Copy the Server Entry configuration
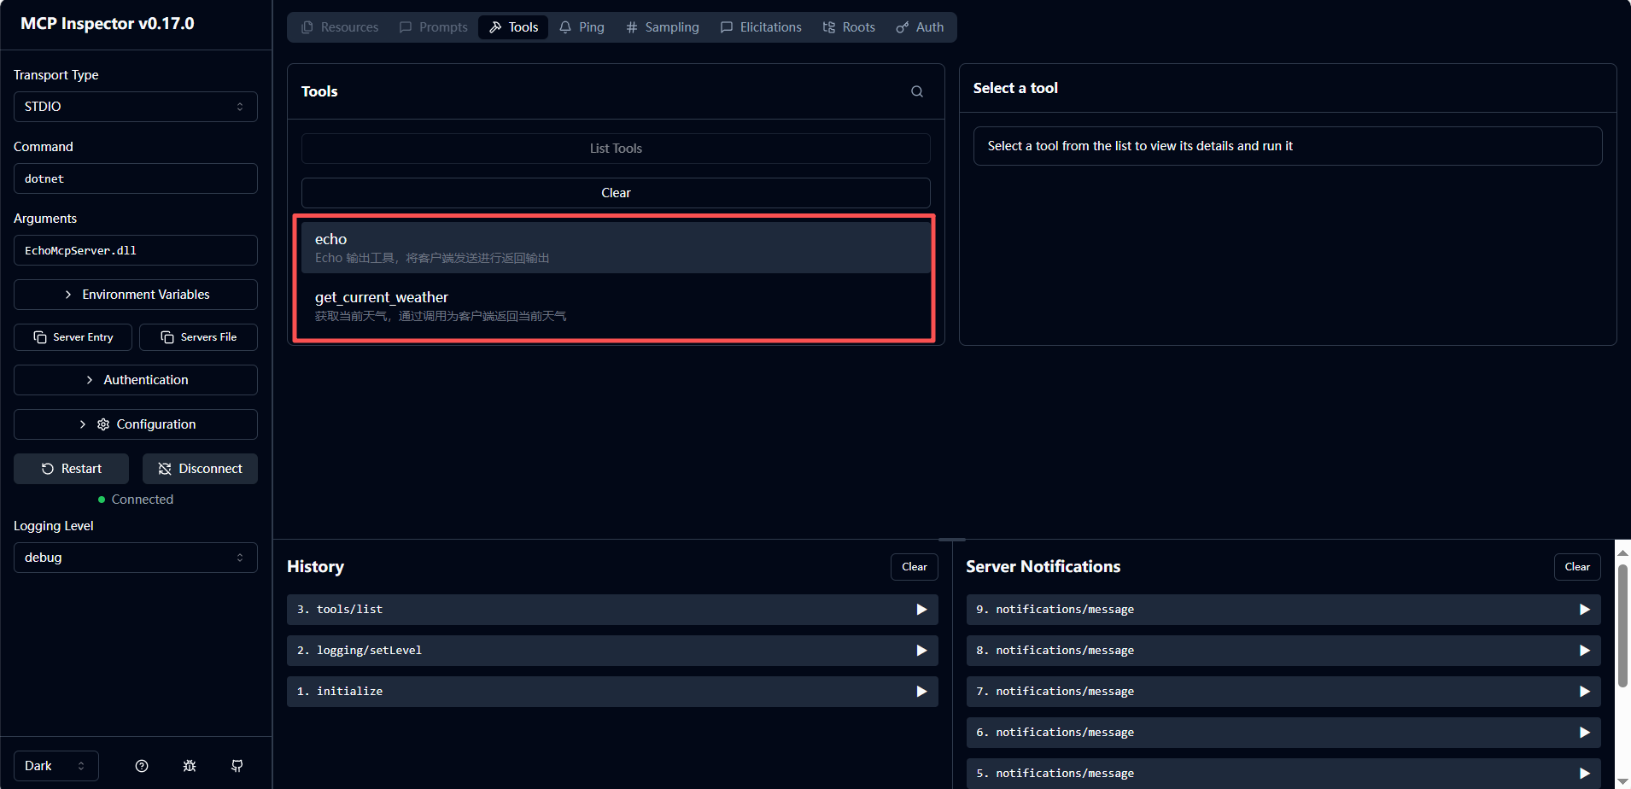Screen dimensions: 1631x789 pyautogui.click(x=73, y=337)
